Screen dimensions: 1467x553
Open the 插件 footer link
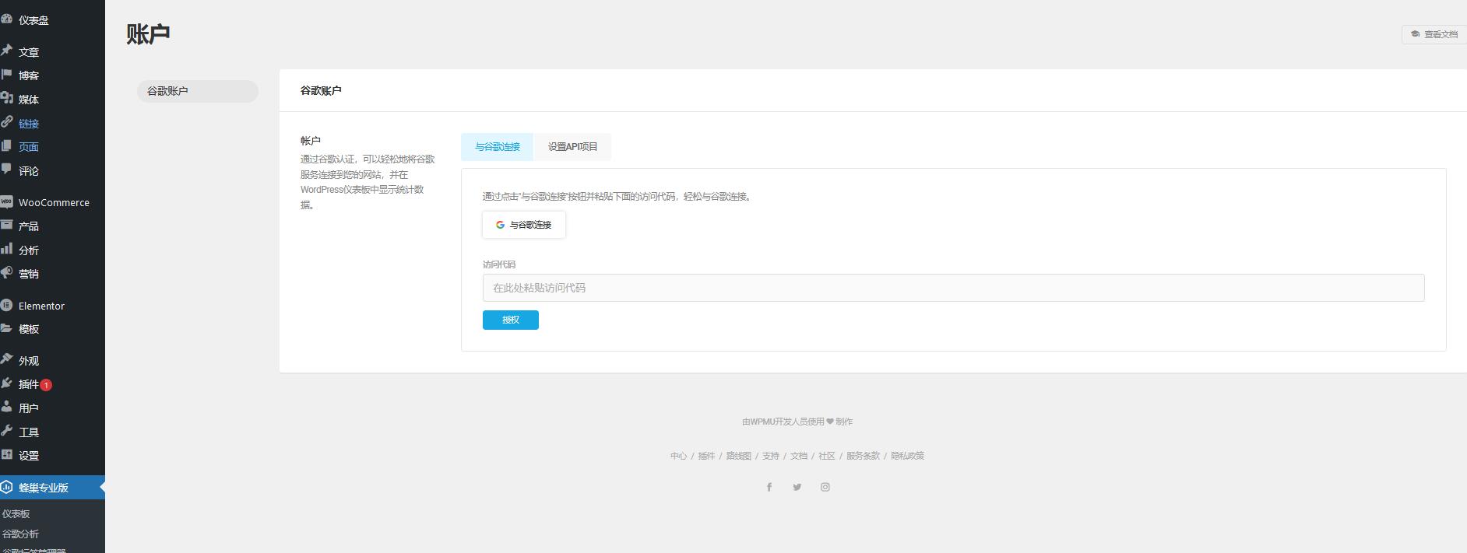click(x=706, y=456)
